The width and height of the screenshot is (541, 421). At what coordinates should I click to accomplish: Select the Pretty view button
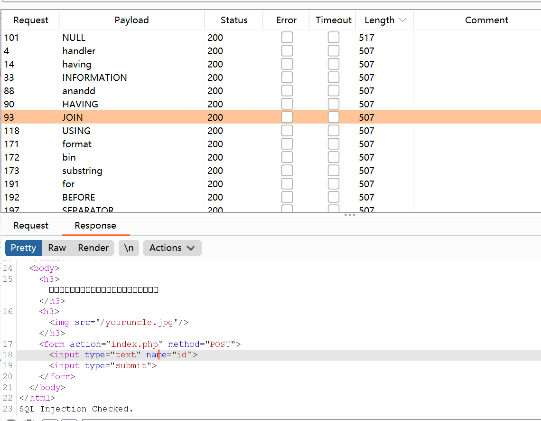tap(23, 248)
